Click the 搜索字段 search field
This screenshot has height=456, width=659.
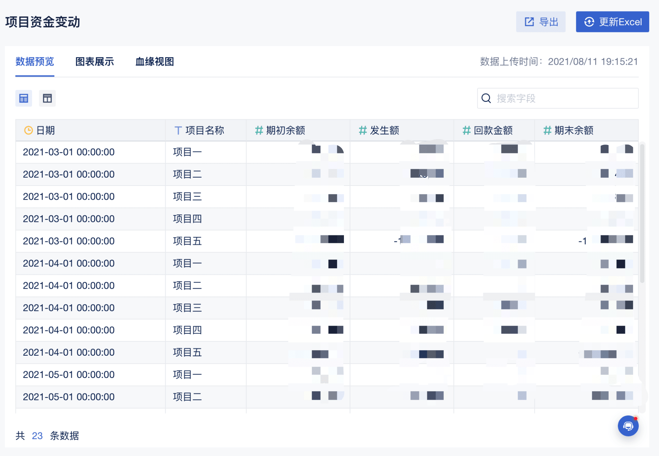tap(557, 98)
